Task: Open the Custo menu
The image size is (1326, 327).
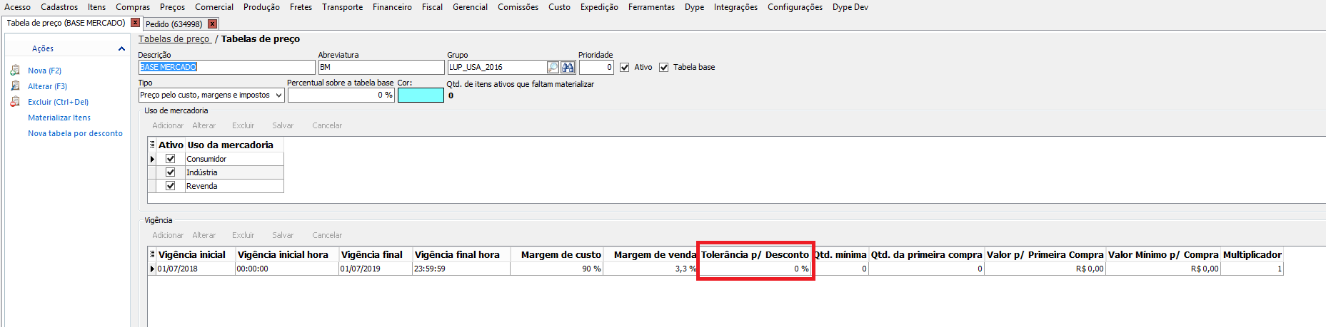Action: pos(559,7)
